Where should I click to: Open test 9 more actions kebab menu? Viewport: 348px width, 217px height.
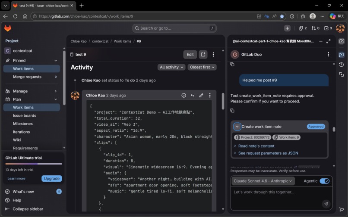click(213, 55)
